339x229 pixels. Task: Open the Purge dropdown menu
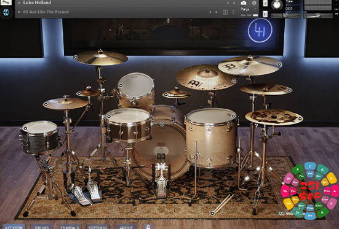click(x=249, y=9)
